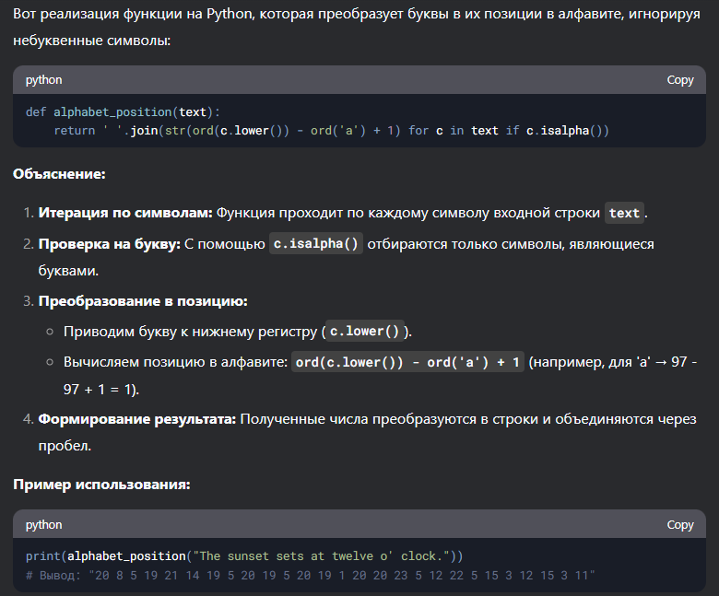This screenshot has height=596, width=719.
Task: Click the bold text 'Проверка на букву:'
Action: click(109, 244)
